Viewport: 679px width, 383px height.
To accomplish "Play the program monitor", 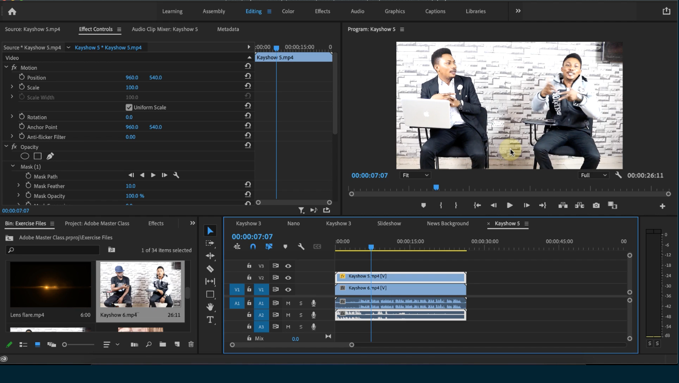I will tap(510, 205).
